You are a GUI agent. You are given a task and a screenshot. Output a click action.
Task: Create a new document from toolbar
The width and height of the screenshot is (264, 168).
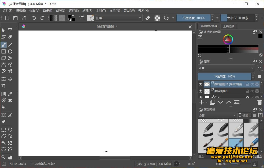pyautogui.click(x=7, y=18)
